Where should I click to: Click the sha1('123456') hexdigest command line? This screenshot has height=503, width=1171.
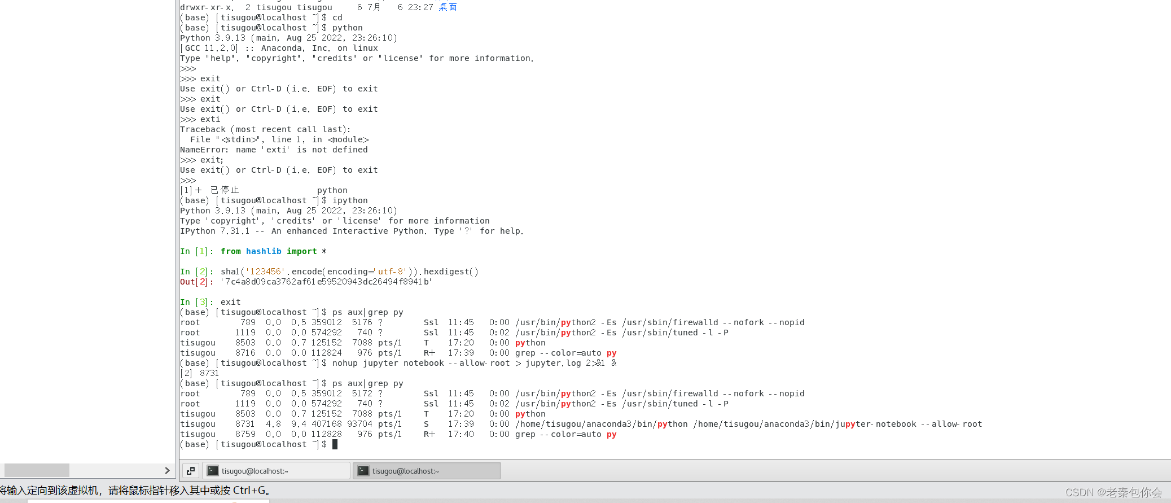(x=329, y=272)
